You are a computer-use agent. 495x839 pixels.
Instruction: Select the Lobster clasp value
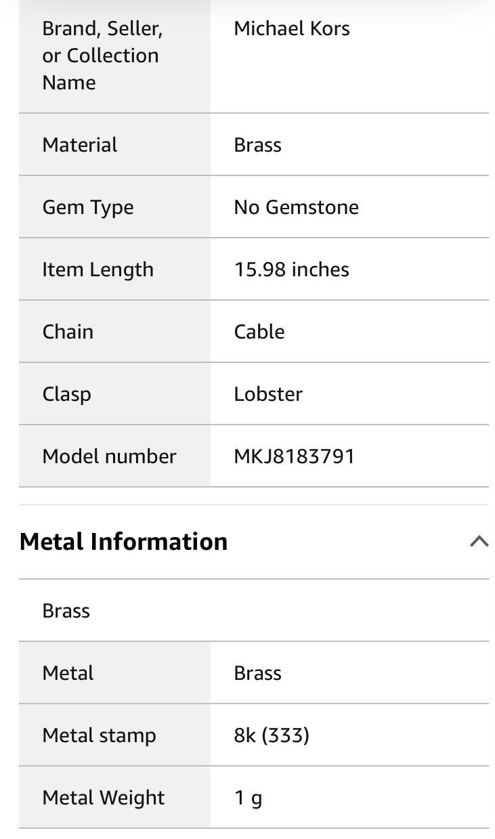(268, 394)
